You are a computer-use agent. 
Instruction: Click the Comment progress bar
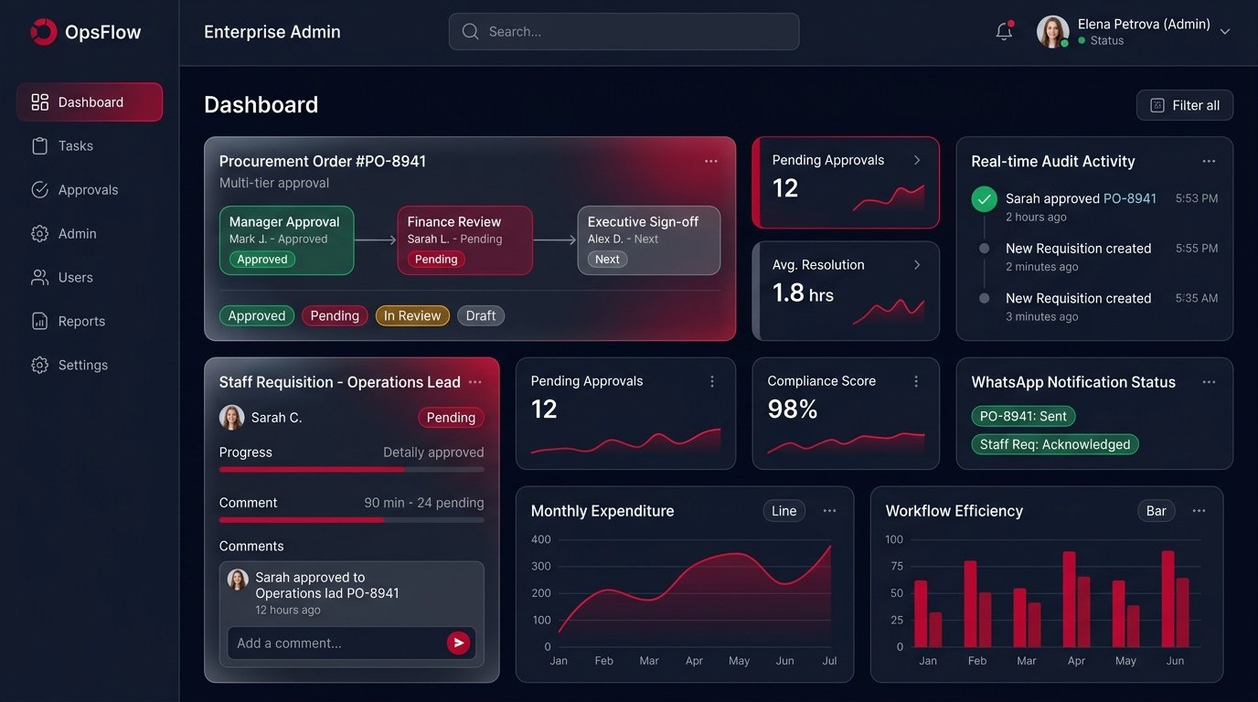coord(352,520)
